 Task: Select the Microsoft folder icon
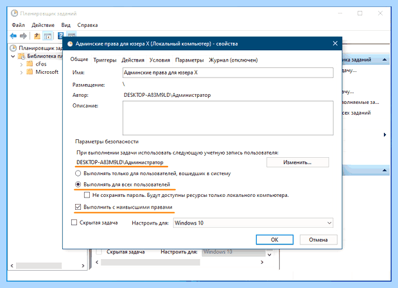click(30, 72)
